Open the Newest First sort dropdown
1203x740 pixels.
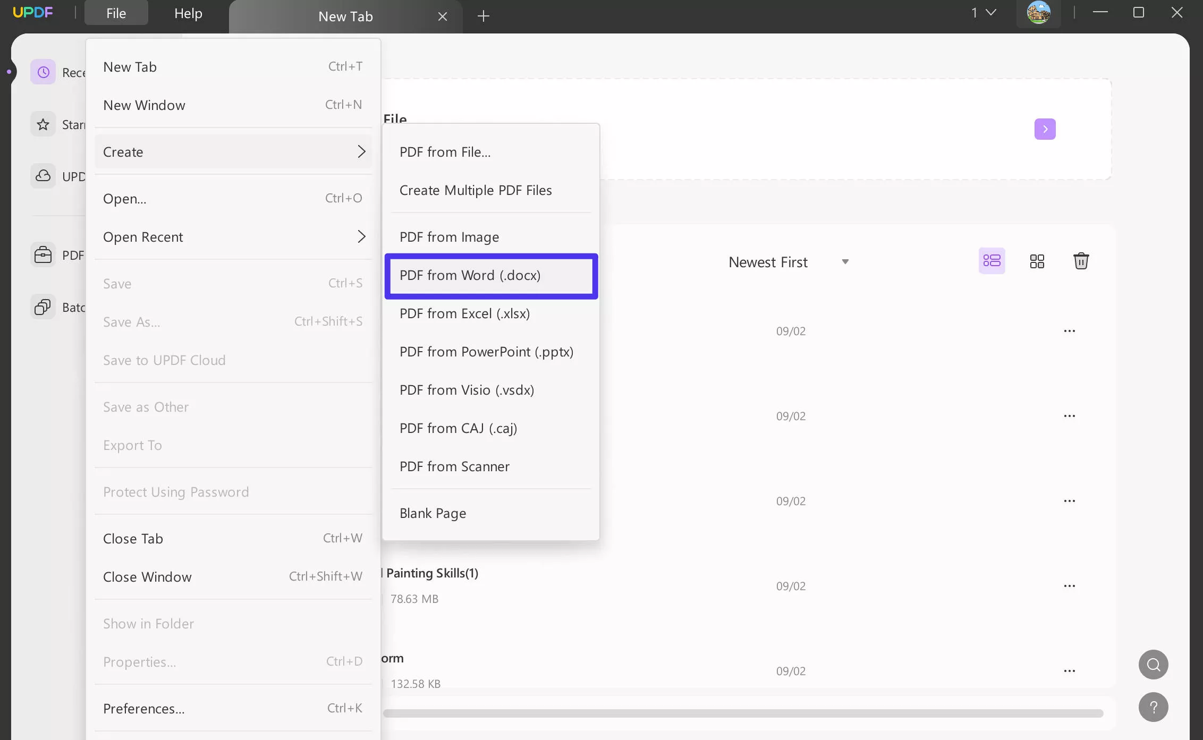(845, 261)
